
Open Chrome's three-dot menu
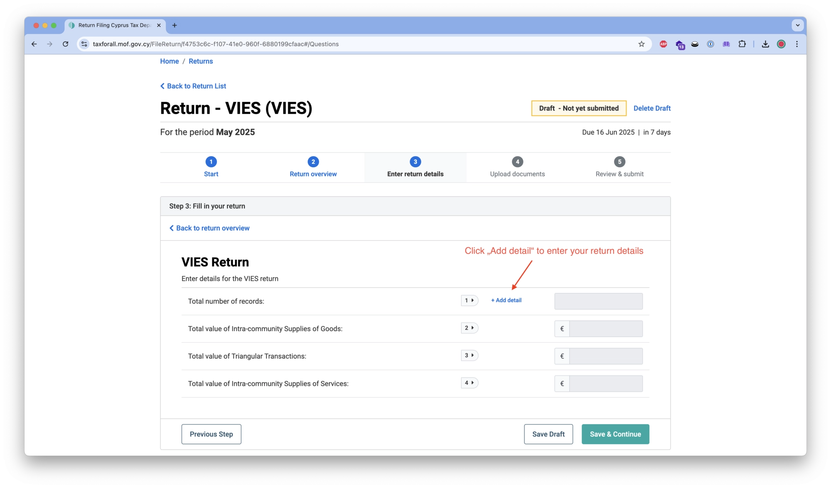[797, 44]
